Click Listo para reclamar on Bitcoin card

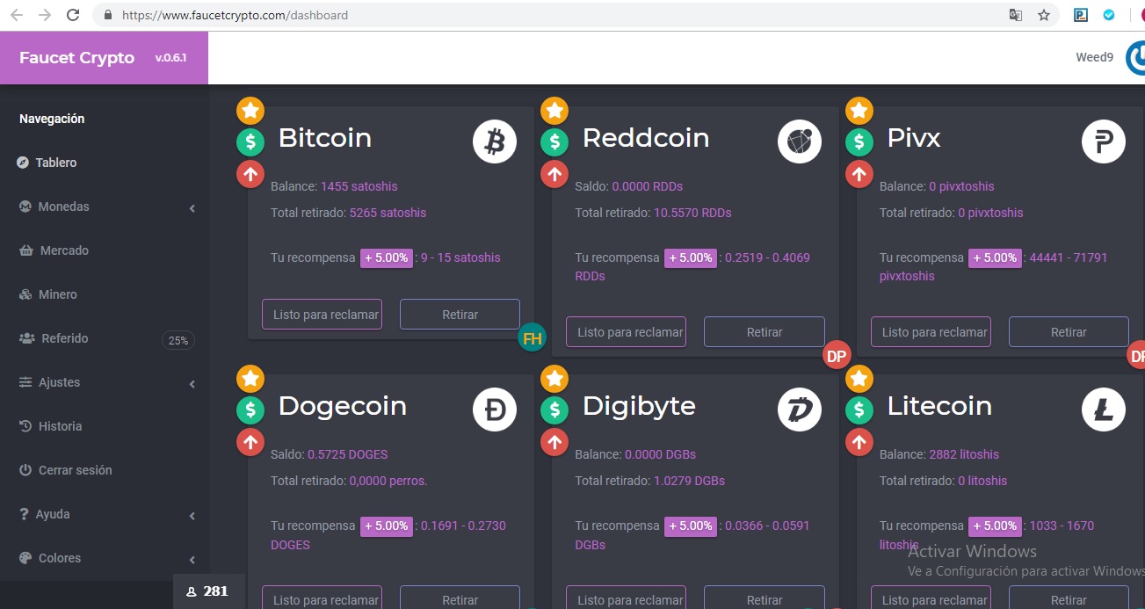pos(322,314)
